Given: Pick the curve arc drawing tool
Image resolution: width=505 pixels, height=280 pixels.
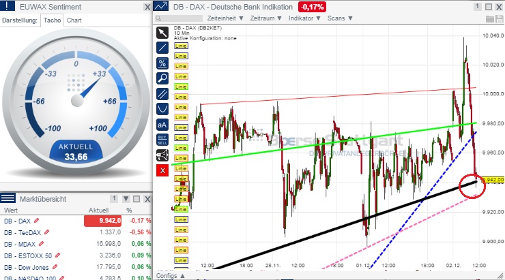Looking at the screenshot, I should point(162,109).
